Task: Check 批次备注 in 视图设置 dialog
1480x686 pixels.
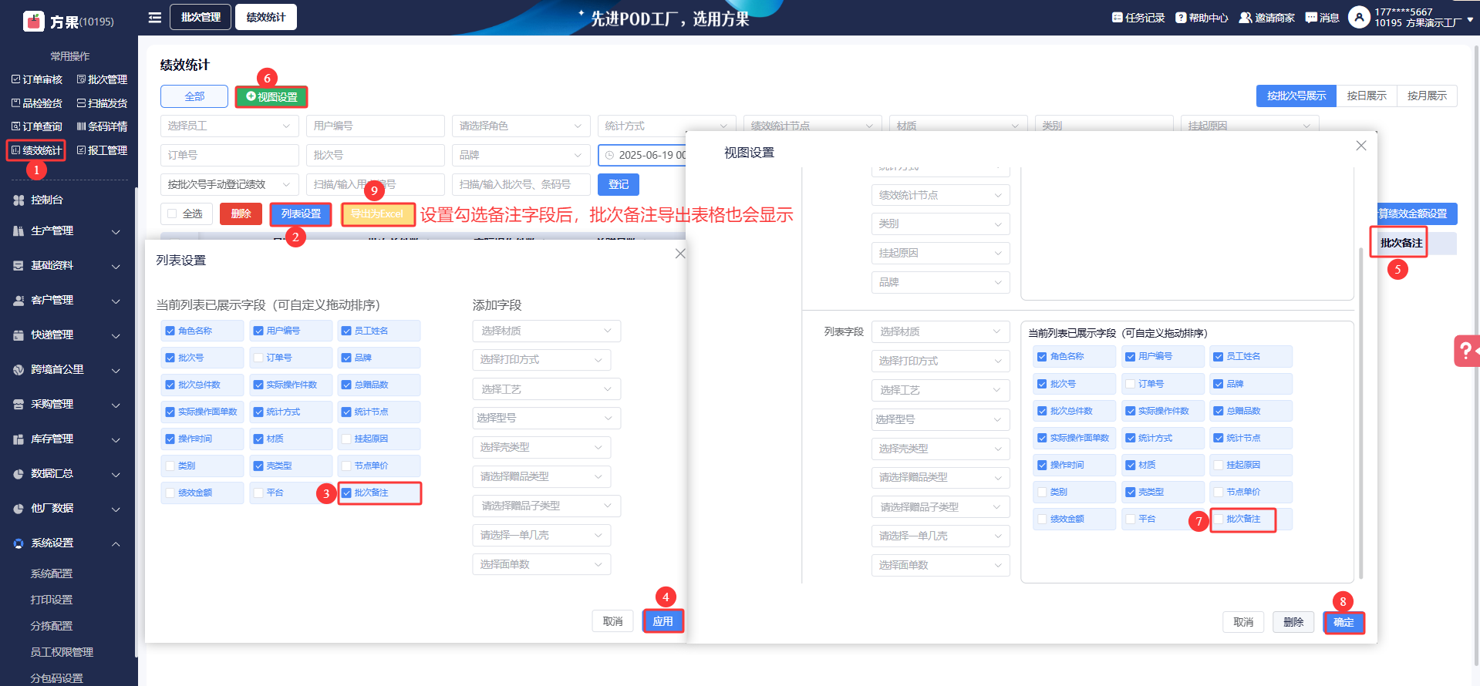Action: [1219, 519]
